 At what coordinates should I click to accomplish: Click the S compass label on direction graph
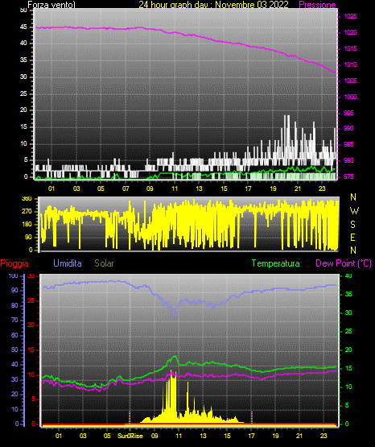tap(352, 225)
